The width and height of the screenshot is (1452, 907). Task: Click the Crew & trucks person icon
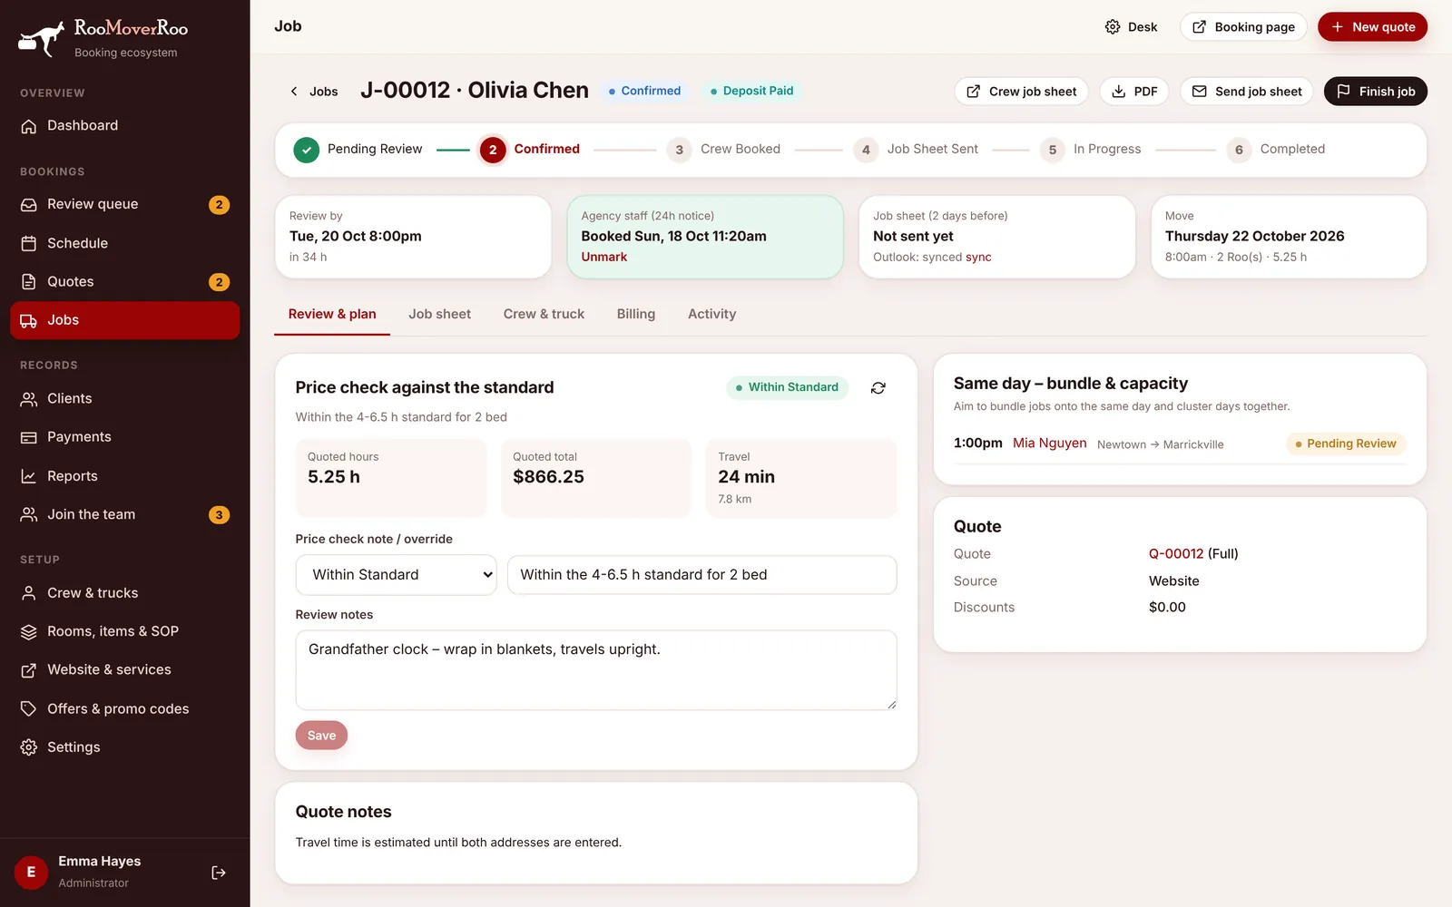click(x=29, y=593)
